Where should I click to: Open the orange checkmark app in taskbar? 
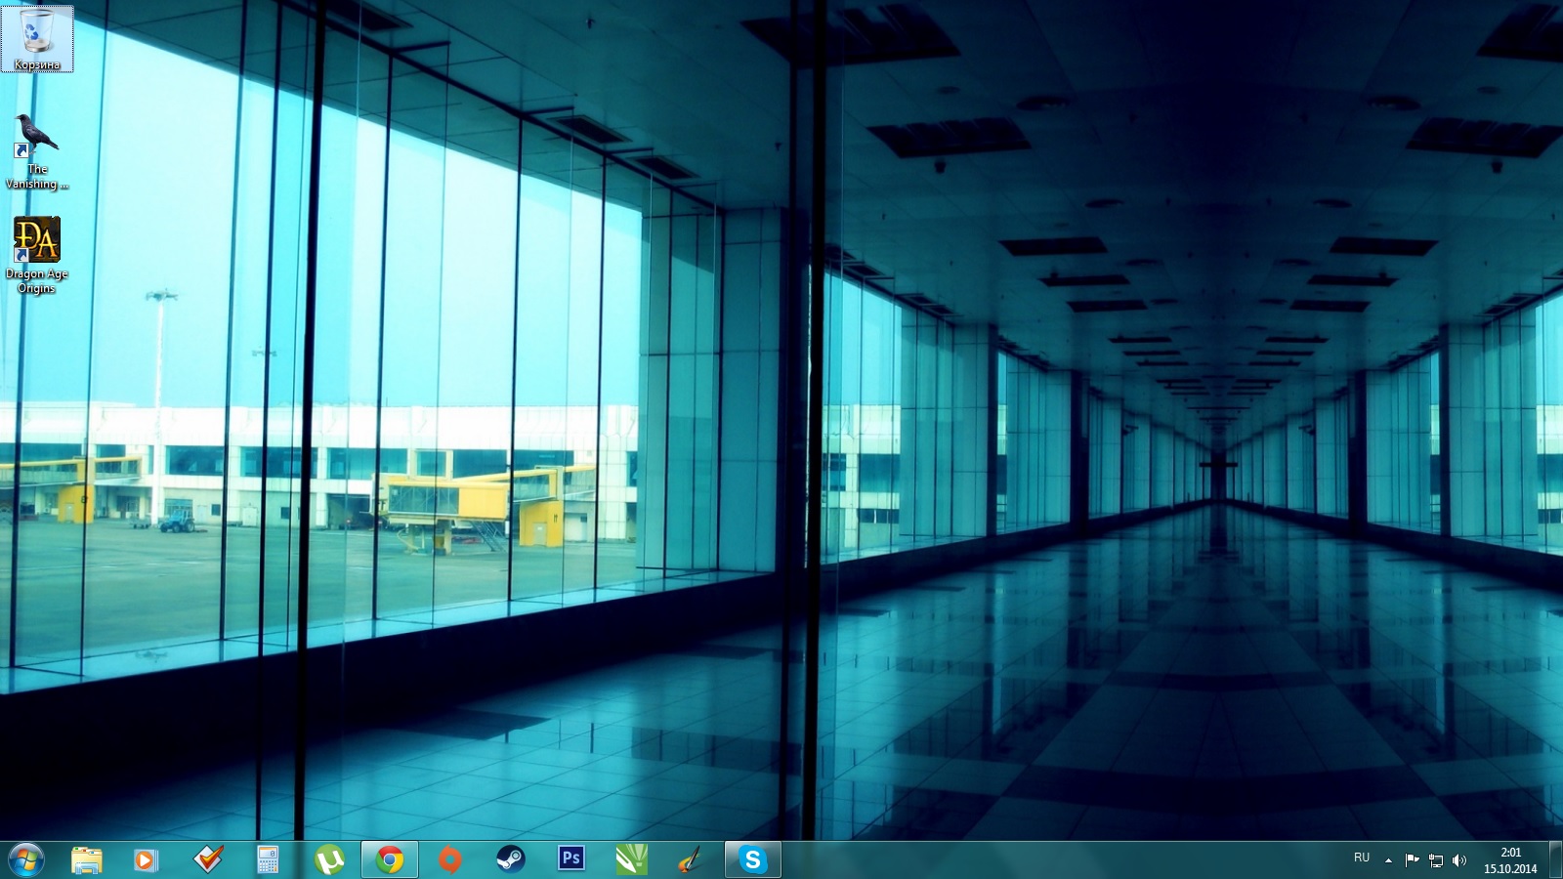click(x=208, y=859)
